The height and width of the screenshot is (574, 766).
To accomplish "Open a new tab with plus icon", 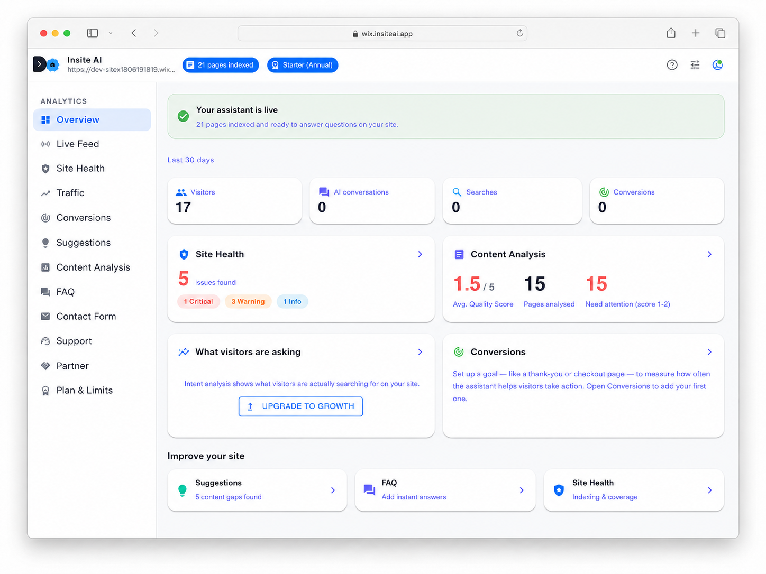I will pos(696,33).
